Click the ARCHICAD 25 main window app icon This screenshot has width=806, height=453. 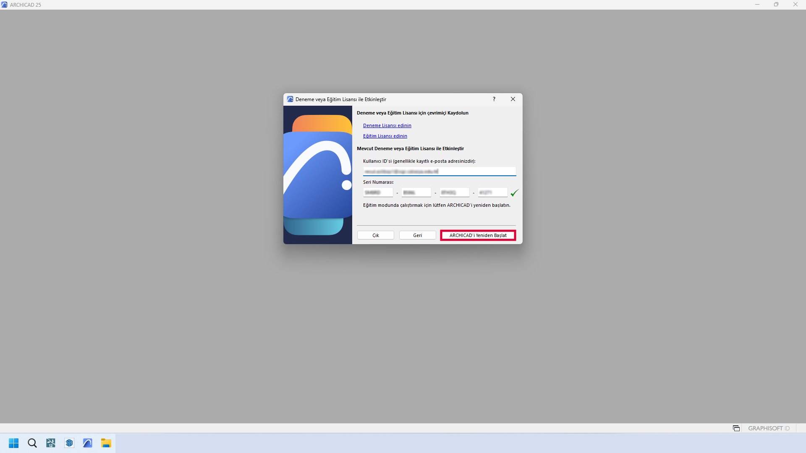pyautogui.click(x=4, y=5)
